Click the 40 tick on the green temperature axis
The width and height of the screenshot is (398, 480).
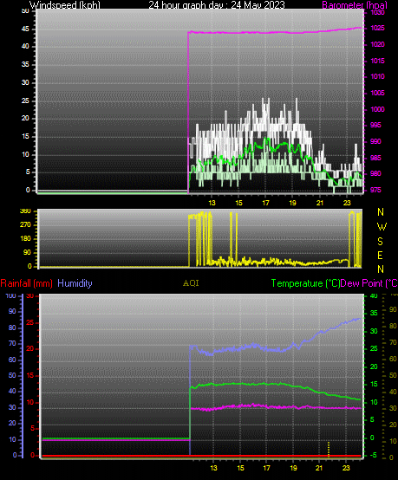[x=374, y=296]
